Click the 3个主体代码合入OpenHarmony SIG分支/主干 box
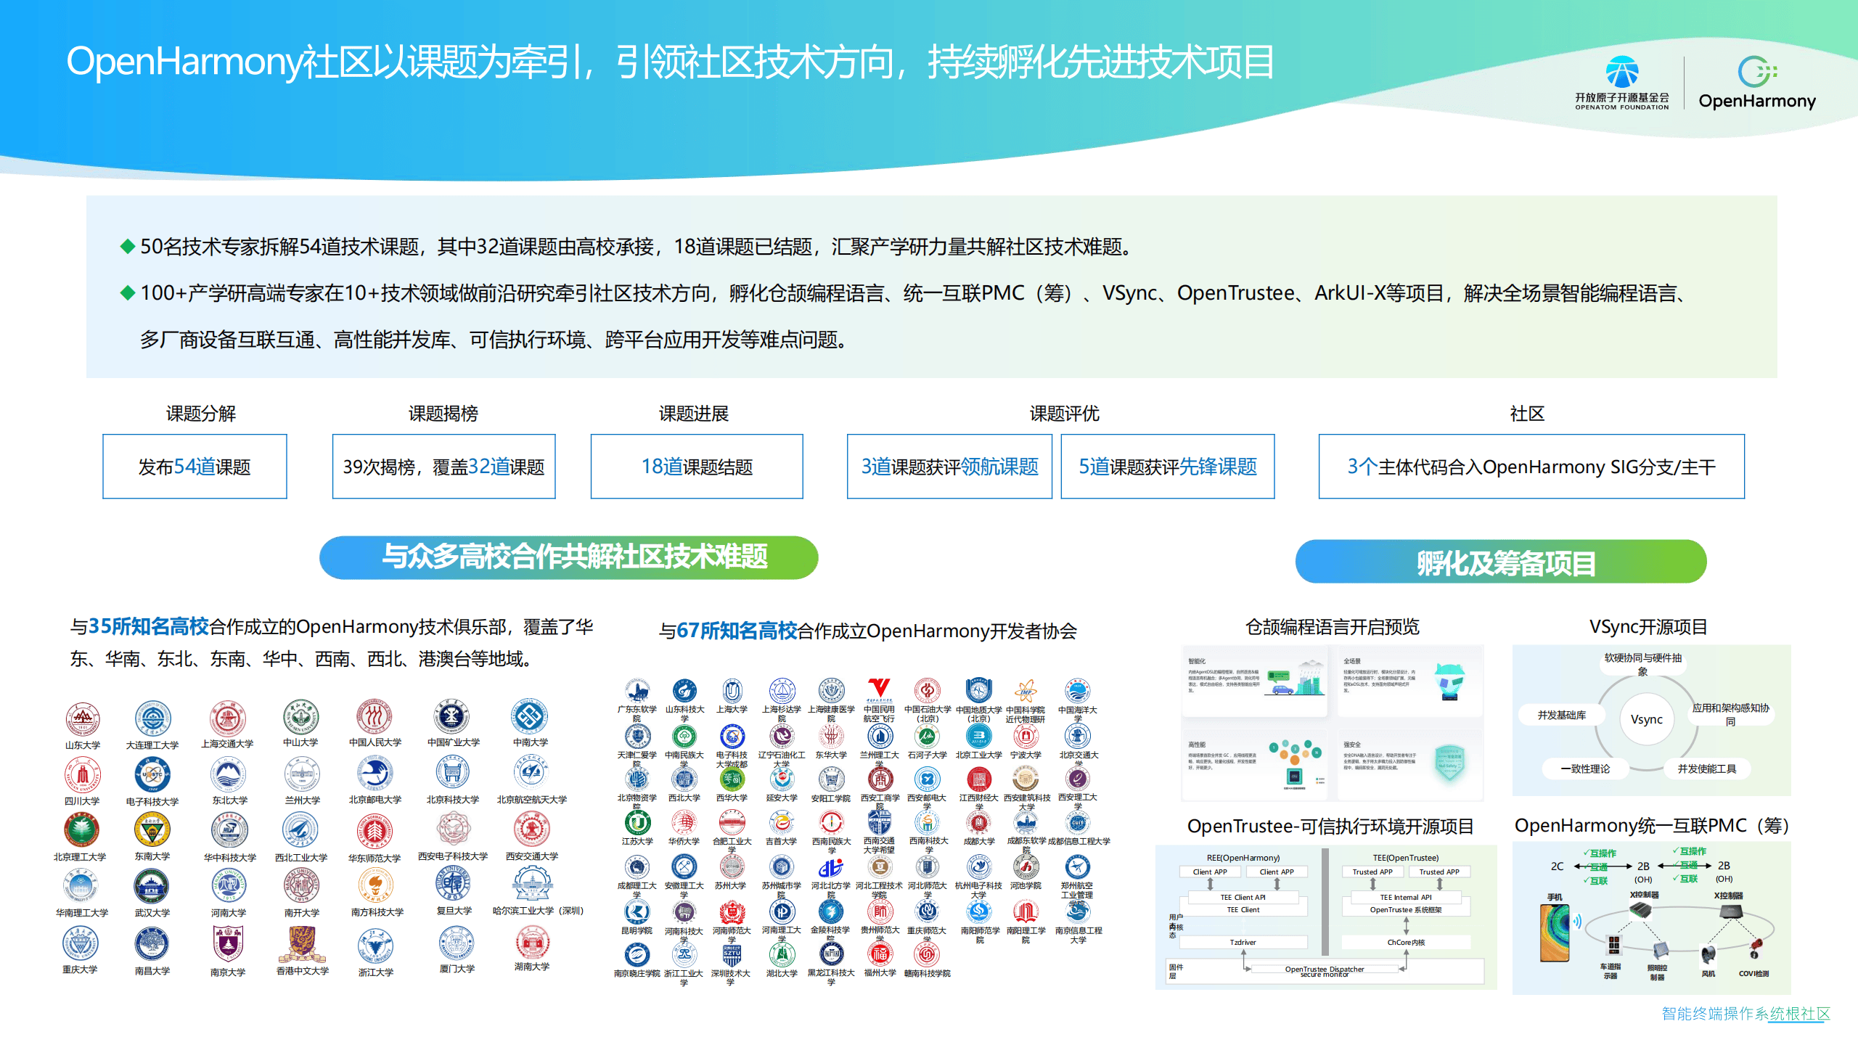1858x1045 pixels. (x=1531, y=467)
